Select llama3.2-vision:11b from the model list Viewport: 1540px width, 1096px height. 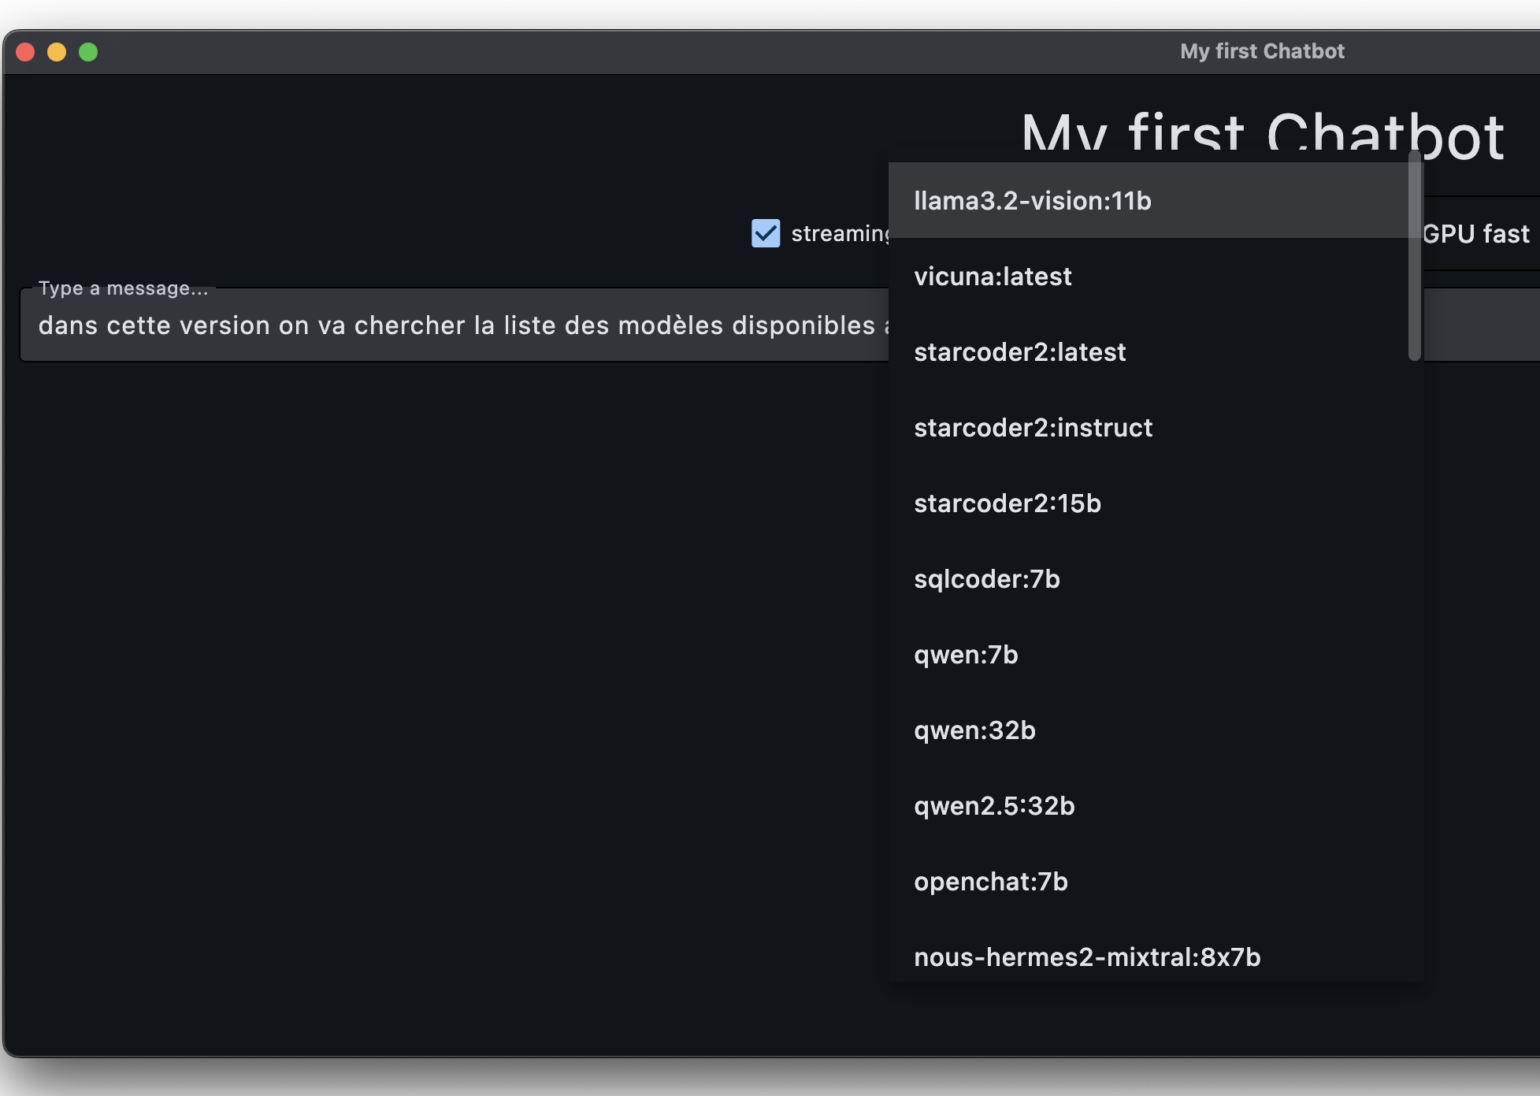1032,201
